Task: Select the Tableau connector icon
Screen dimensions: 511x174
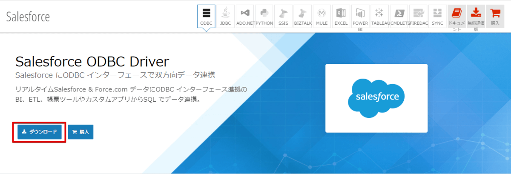Action: [379, 16]
